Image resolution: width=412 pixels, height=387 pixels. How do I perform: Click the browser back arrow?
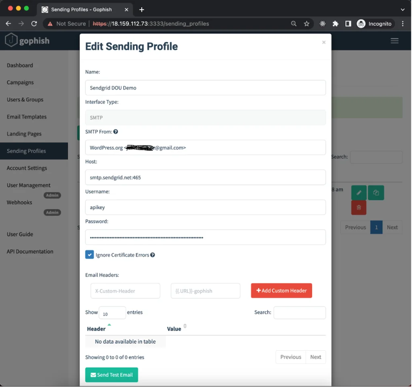coord(8,24)
